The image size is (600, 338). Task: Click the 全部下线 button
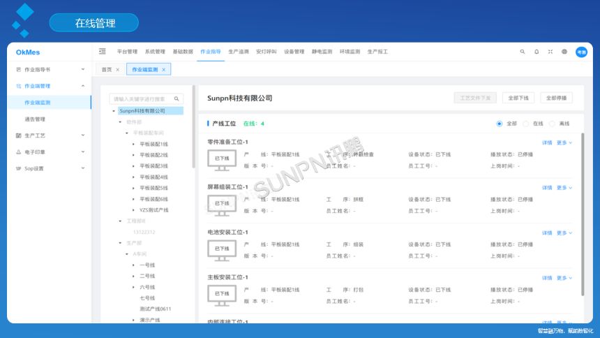click(x=518, y=98)
